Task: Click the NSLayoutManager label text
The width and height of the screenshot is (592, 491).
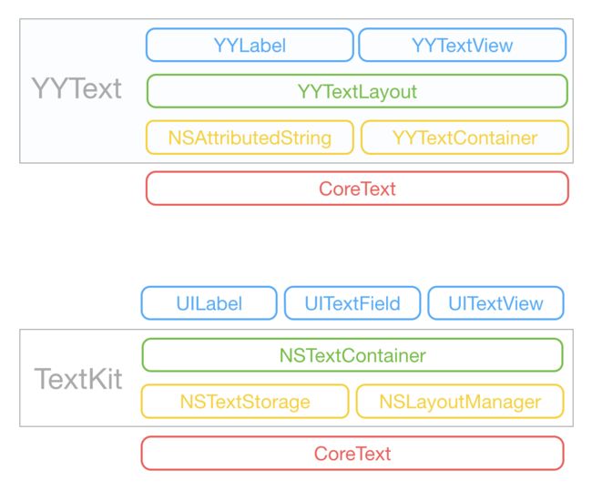Action: (x=460, y=402)
